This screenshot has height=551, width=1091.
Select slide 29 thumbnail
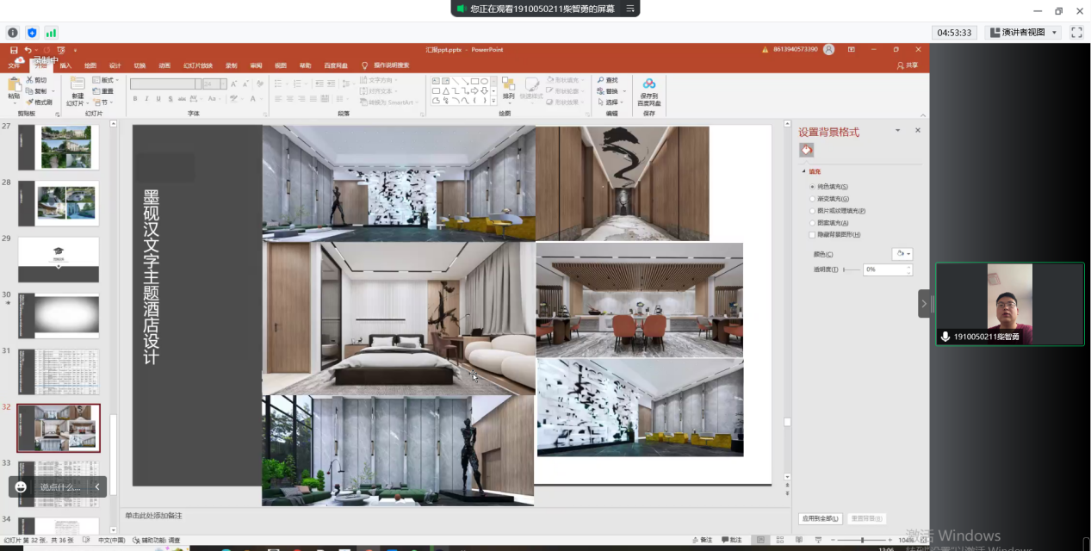[59, 260]
